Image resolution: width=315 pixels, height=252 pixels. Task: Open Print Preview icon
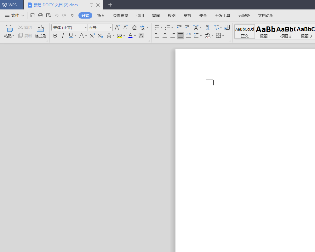pos(49,15)
